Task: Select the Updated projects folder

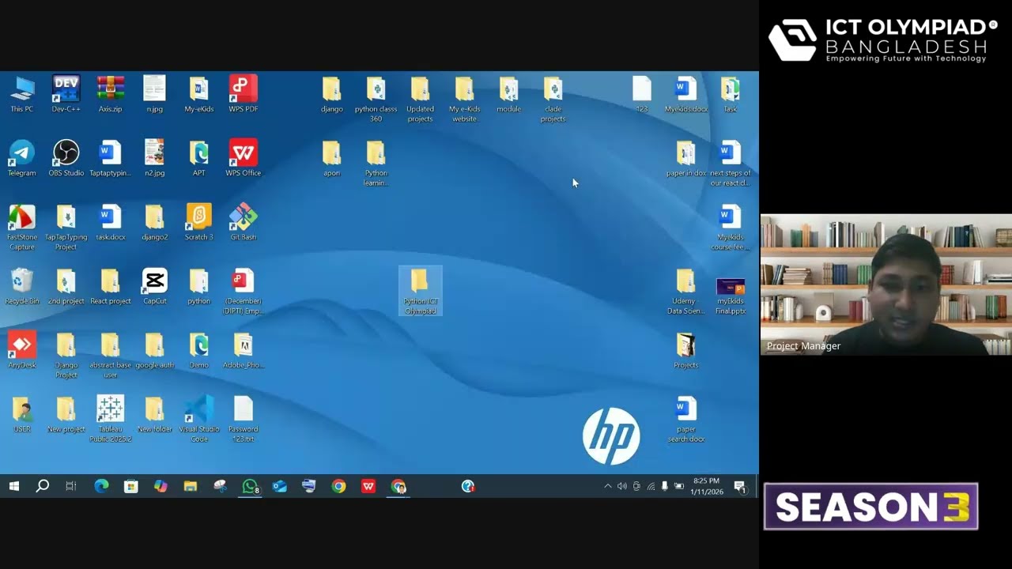Action: [421, 99]
